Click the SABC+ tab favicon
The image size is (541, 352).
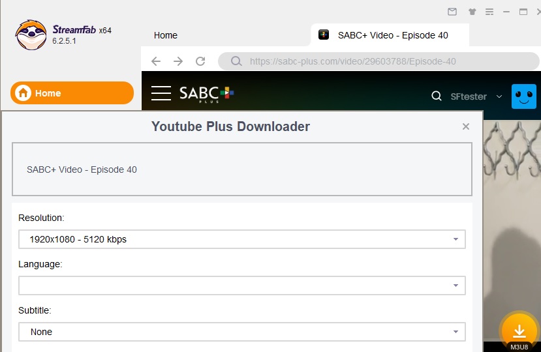[324, 35]
